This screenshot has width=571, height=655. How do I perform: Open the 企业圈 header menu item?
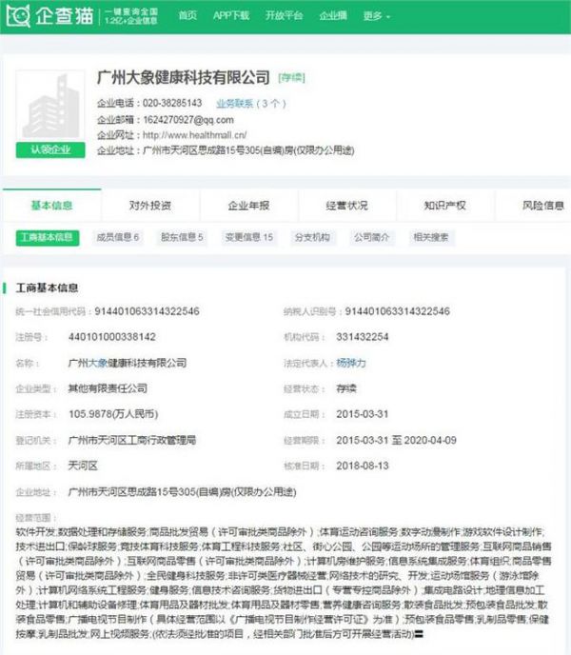[333, 15]
